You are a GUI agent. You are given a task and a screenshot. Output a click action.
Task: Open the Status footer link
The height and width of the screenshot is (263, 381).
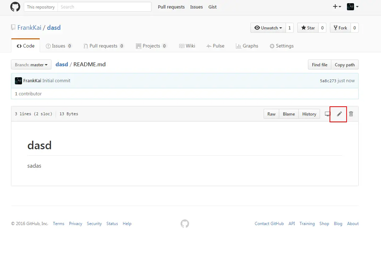[x=112, y=223]
